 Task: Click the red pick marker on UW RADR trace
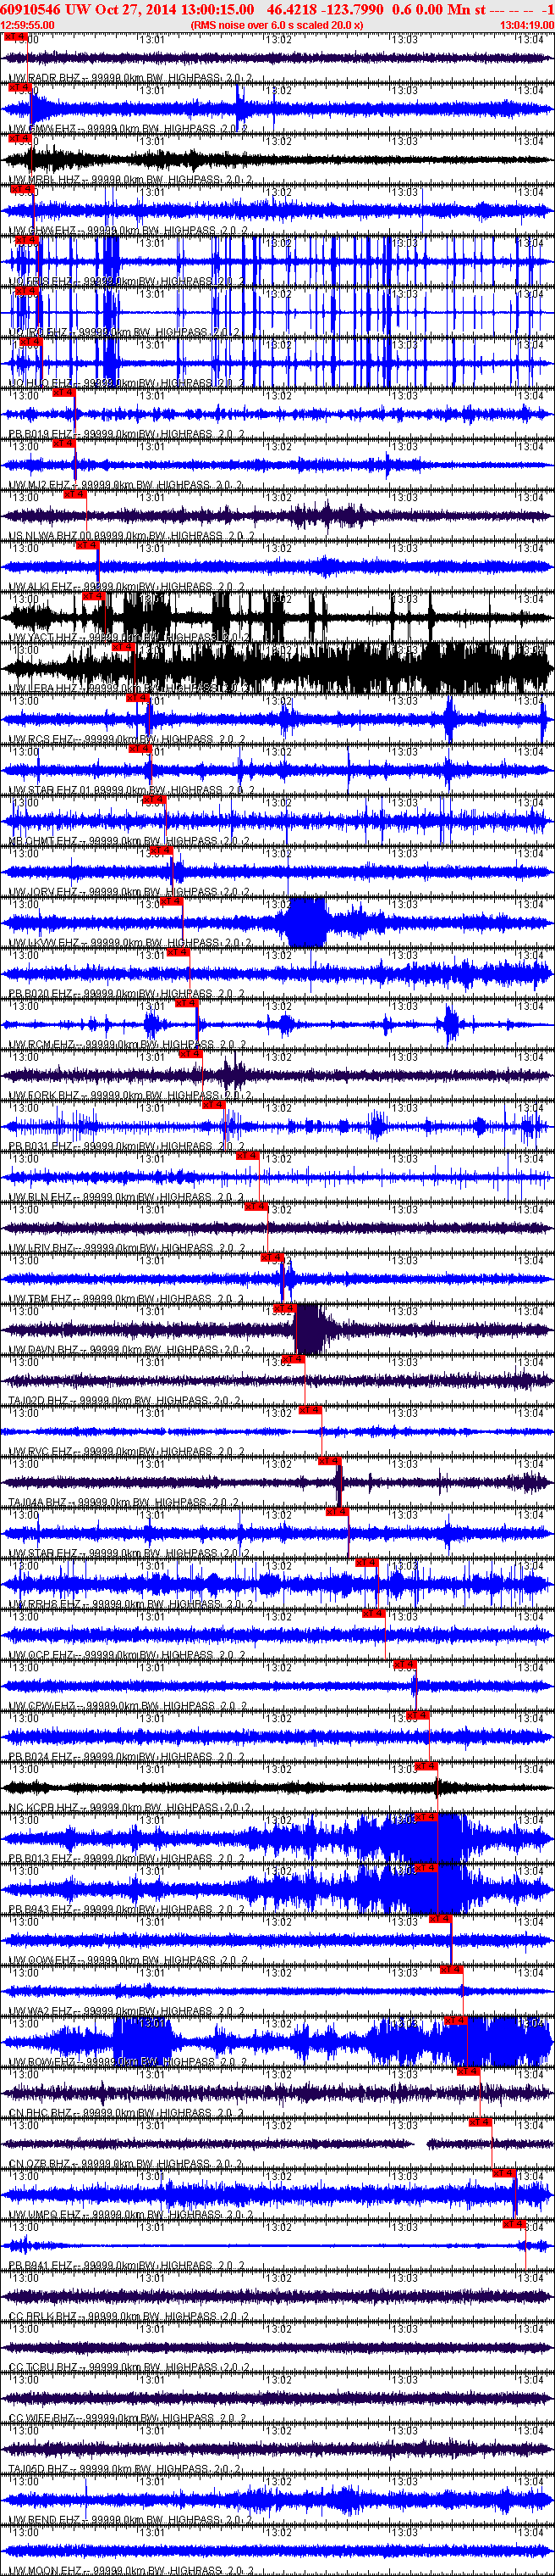[x=15, y=36]
